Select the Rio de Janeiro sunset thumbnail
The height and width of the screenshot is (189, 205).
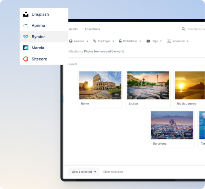pos(190,85)
